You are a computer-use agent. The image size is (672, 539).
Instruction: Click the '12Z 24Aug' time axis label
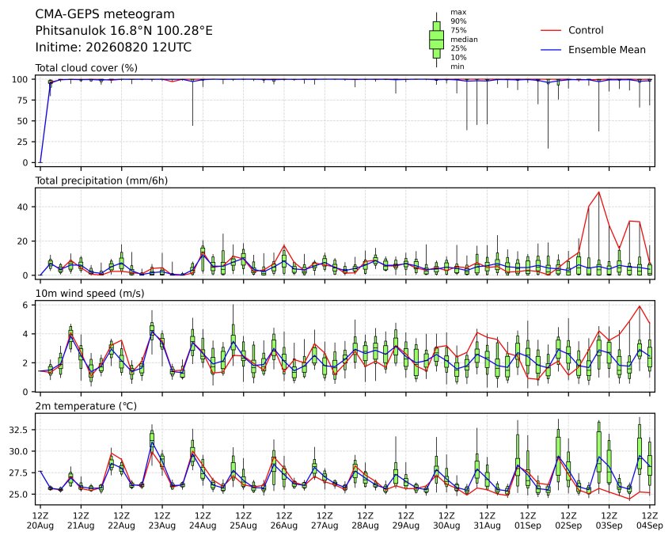pyautogui.click(x=203, y=521)
